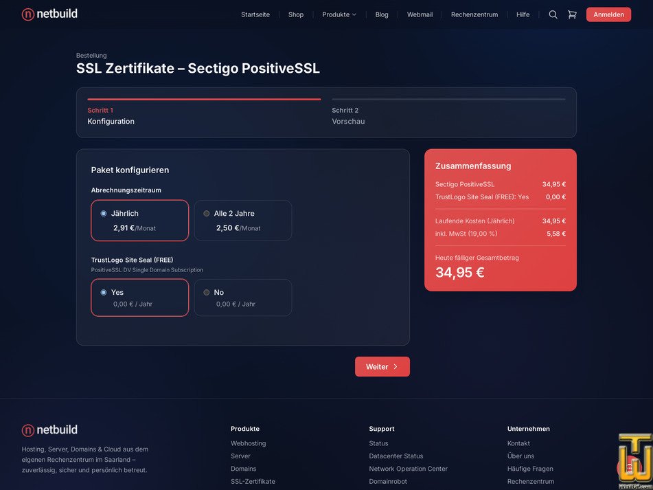Open Network Operation Center footer link
Viewport: 653px width, 490px height.
pyautogui.click(x=408, y=469)
